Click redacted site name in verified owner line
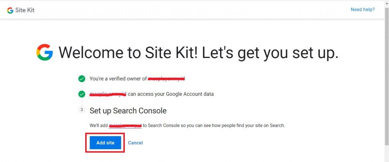389x162 pixels. (166, 79)
